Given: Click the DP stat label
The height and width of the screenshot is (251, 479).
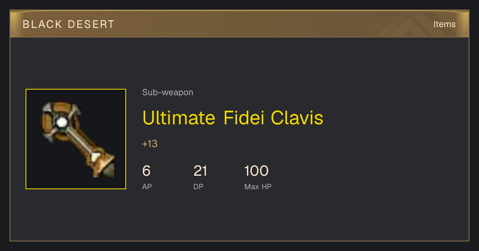Looking at the screenshot, I should 198,186.
